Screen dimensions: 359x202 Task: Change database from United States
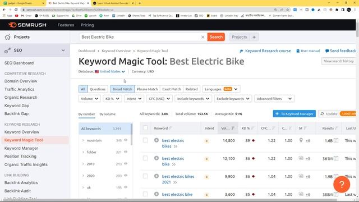click(112, 71)
